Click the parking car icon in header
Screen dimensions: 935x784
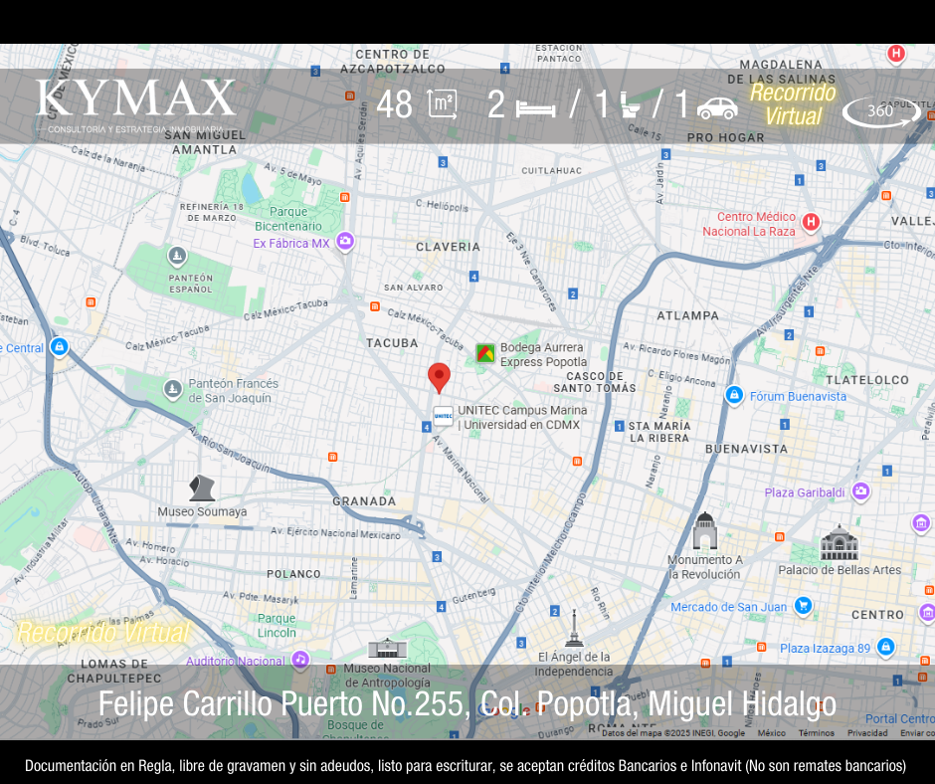pyautogui.click(x=717, y=108)
